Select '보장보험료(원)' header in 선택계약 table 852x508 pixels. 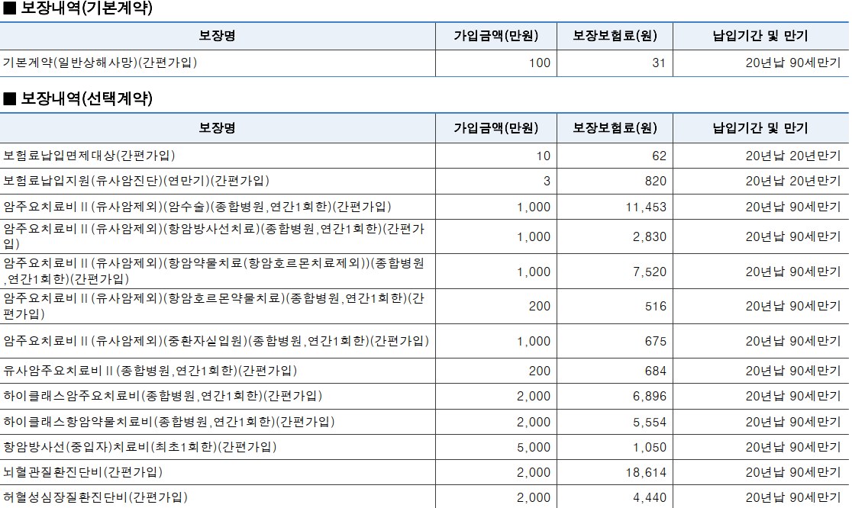pyautogui.click(x=615, y=128)
